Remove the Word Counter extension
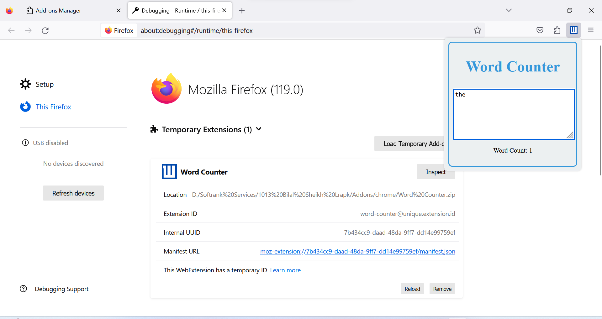This screenshot has height=319, width=602. pos(442,289)
